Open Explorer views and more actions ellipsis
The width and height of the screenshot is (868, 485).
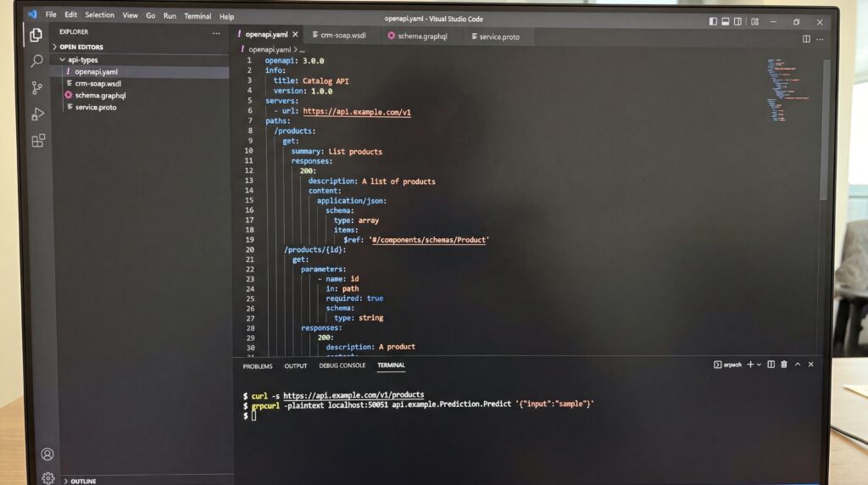(x=216, y=33)
